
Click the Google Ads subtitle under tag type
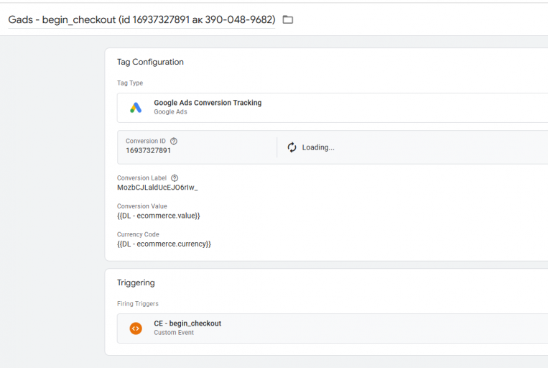click(x=170, y=112)
